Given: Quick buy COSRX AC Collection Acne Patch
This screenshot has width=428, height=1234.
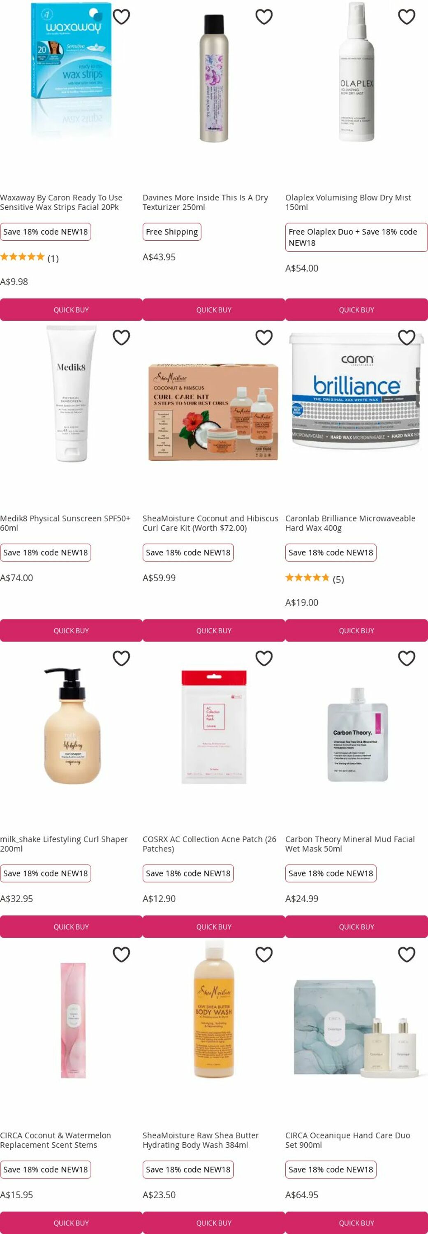Looking at the screenshot, I should click(214, 927).
